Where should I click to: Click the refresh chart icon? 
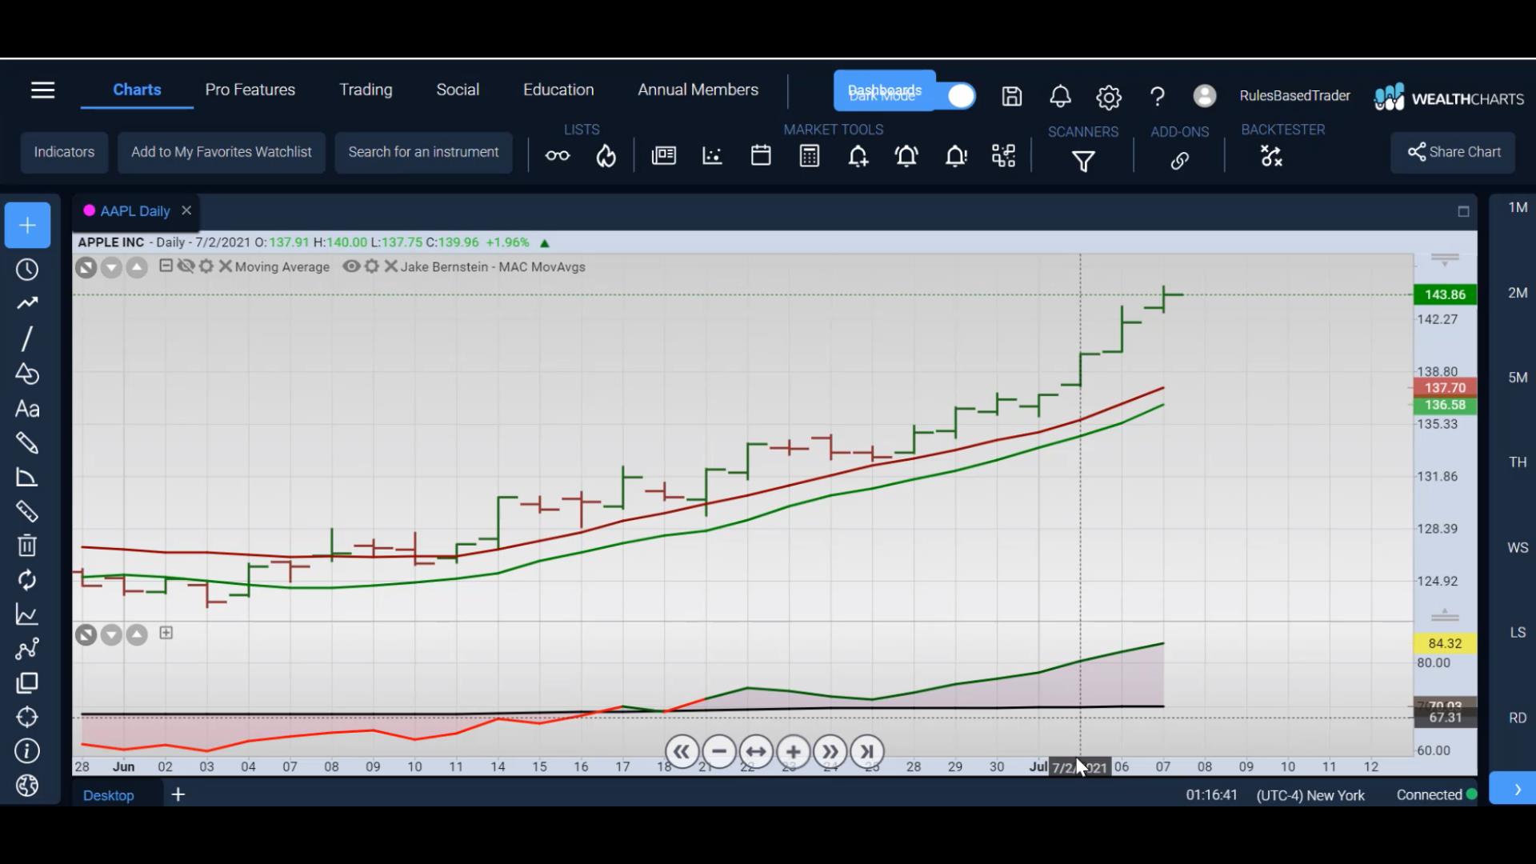27,580
